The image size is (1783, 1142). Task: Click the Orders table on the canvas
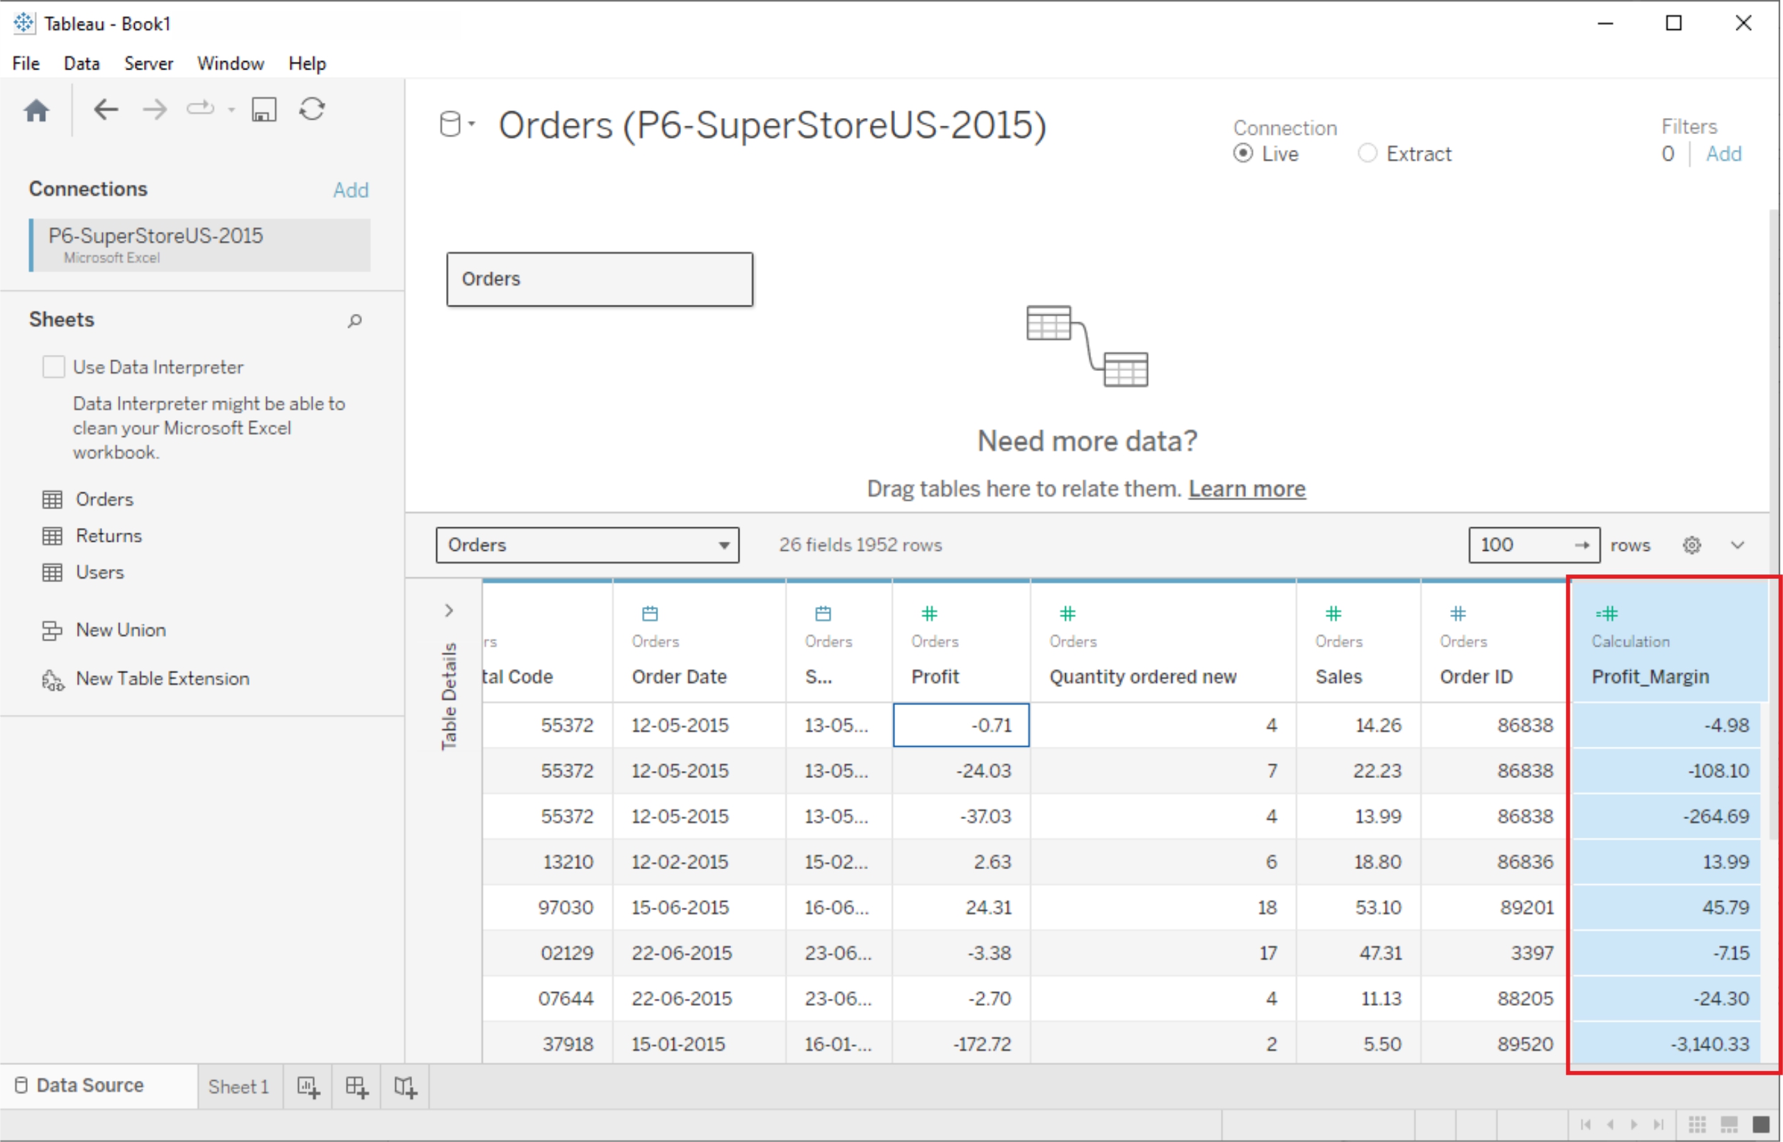[x=599, y=279]
